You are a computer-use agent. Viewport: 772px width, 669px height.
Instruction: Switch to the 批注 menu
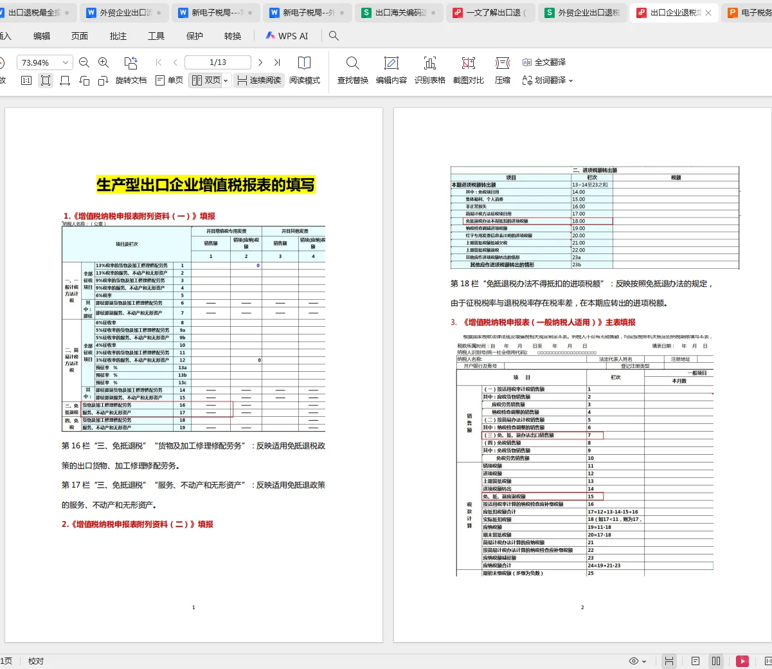point(117,36)
